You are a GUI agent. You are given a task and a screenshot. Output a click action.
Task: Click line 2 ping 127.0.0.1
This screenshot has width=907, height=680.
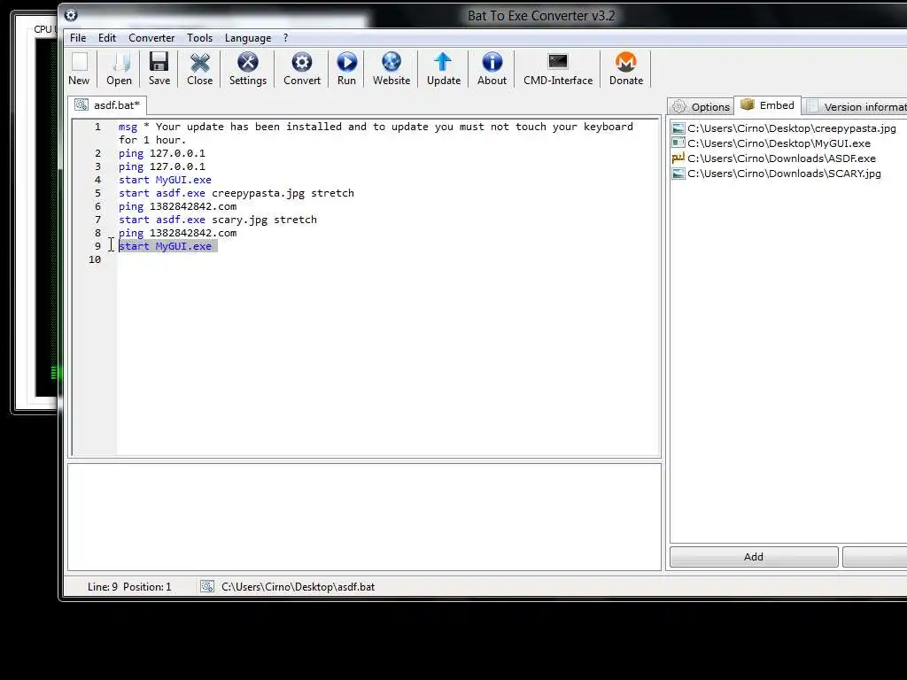point(162,153)
